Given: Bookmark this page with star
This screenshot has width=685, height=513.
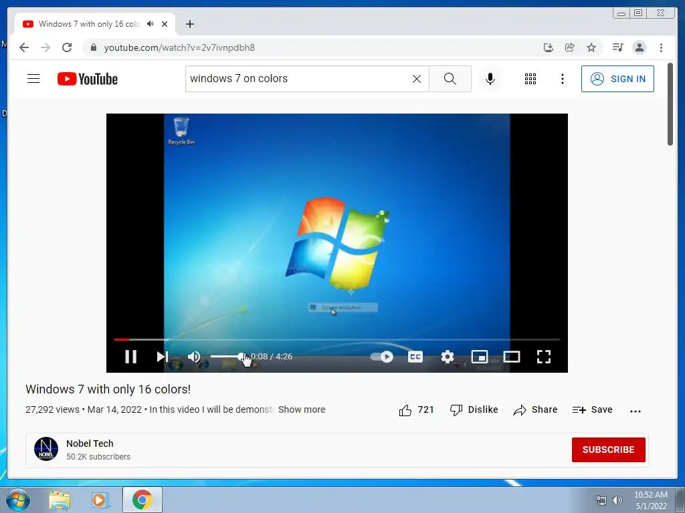Looking at the screenshot, I should (x=591, y=47).
